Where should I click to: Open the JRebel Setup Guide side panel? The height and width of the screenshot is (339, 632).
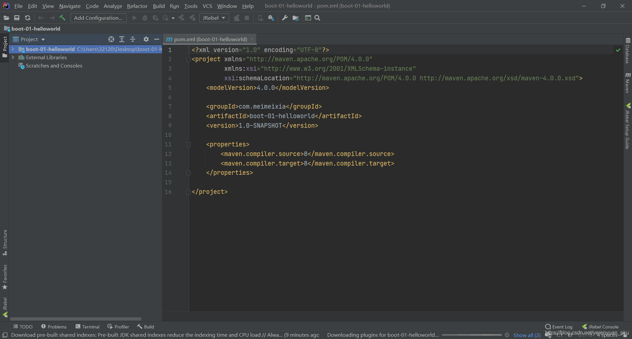628,126
